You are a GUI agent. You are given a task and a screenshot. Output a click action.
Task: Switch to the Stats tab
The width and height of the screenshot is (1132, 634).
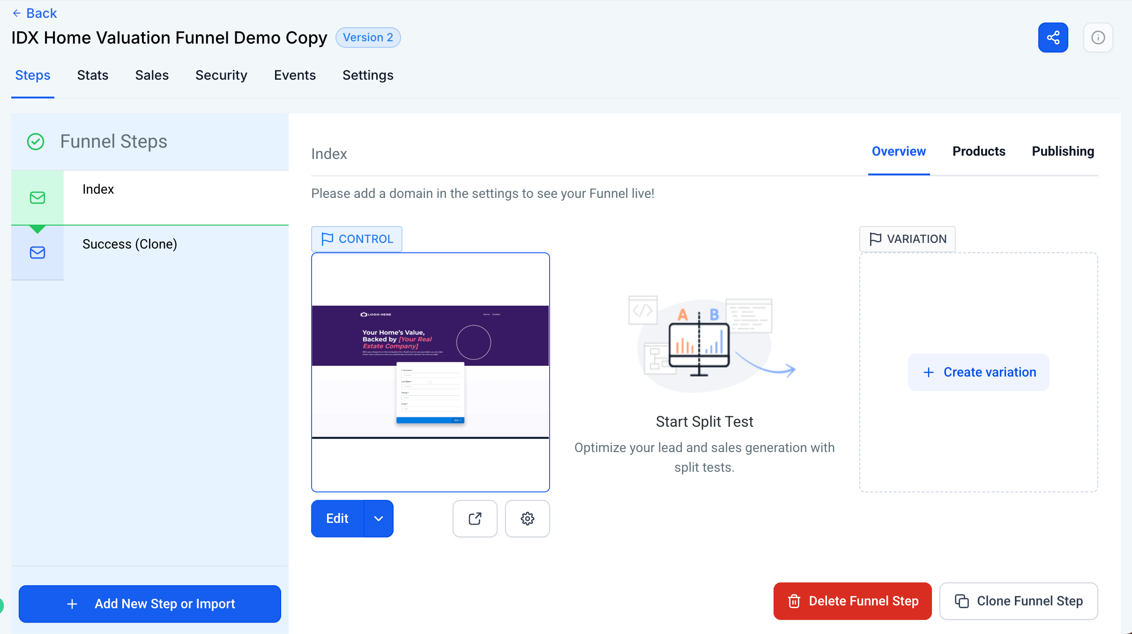point(93,75)
